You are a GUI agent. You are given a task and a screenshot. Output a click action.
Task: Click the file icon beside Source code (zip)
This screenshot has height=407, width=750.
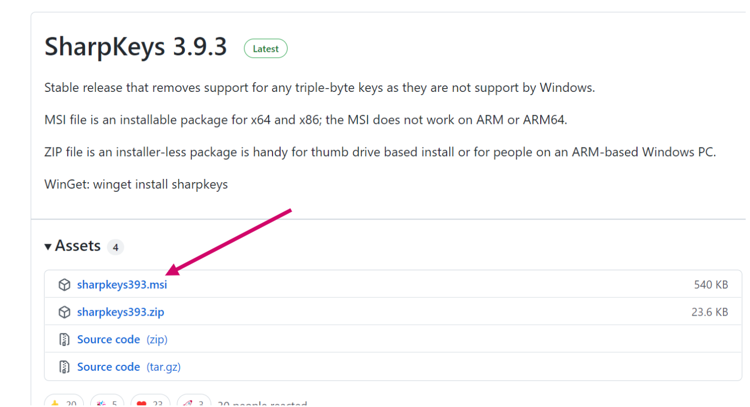coord(64,340)
